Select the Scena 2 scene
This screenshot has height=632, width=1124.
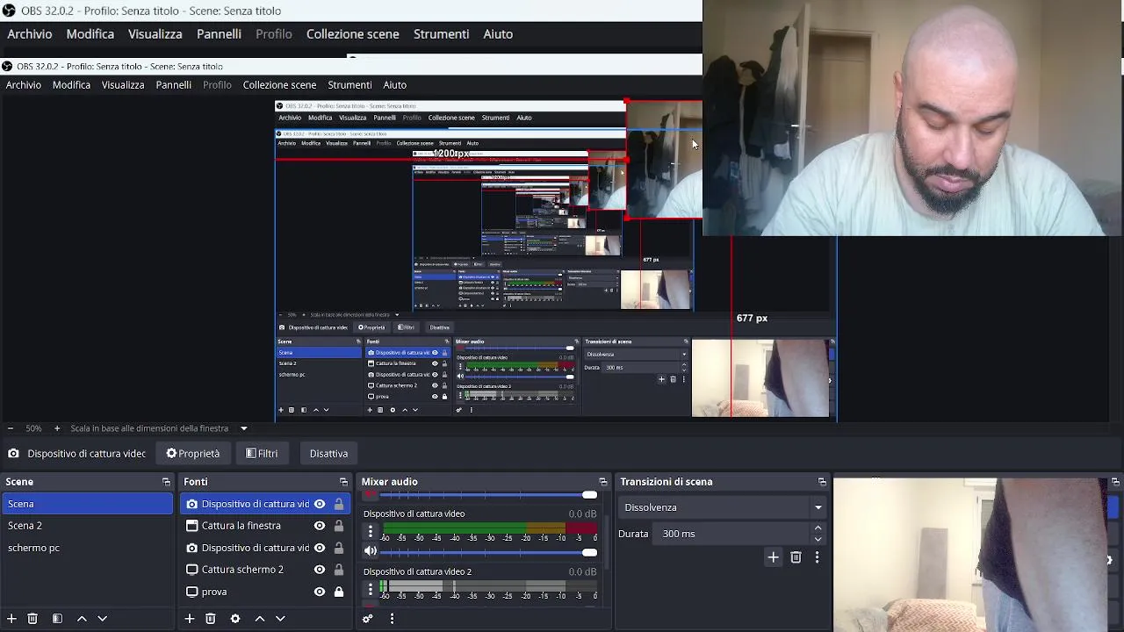tap(88, 526)
